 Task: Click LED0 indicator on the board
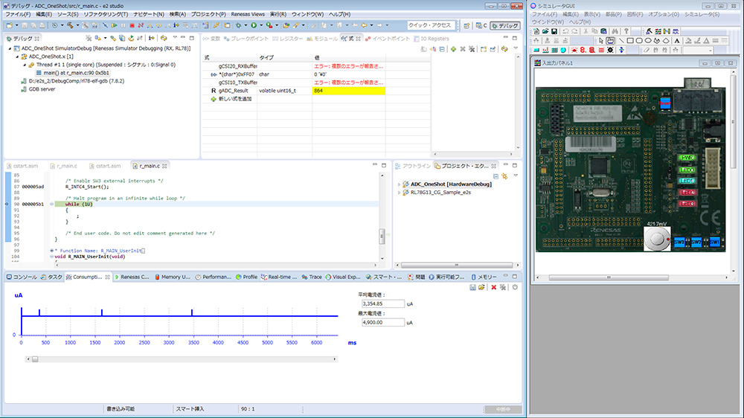pos(687,170)
